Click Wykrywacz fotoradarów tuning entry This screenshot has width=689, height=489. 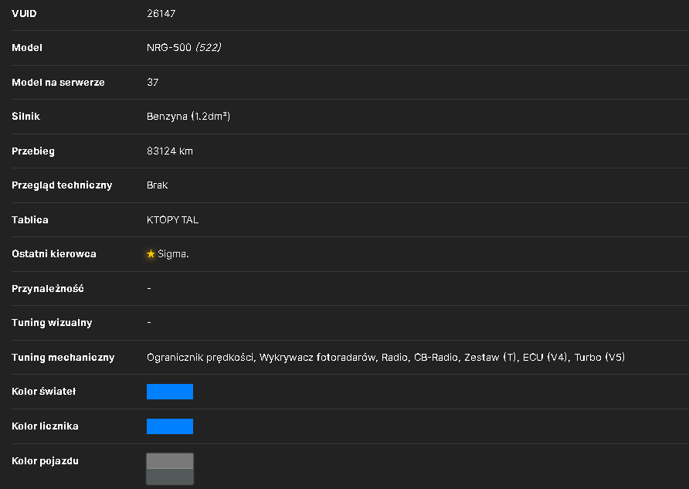[317, 358]
